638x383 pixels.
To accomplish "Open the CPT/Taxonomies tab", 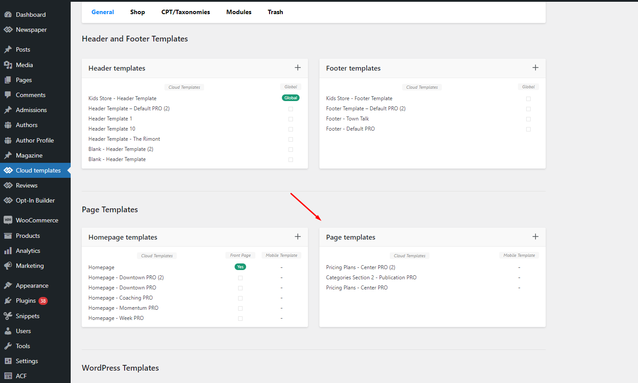I will 186,12.
